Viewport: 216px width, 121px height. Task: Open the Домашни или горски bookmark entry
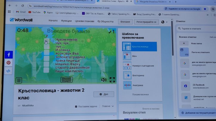pyautogui.click(x=198, y=98)
